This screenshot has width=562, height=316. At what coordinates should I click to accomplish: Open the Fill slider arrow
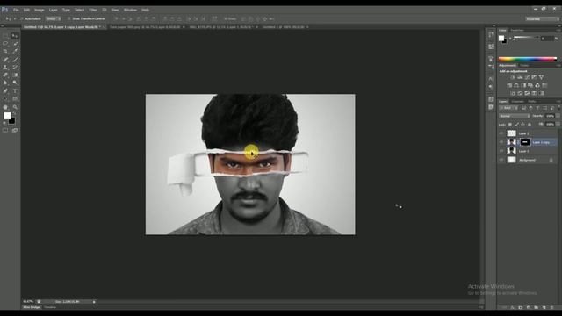(x=558, y=125)
